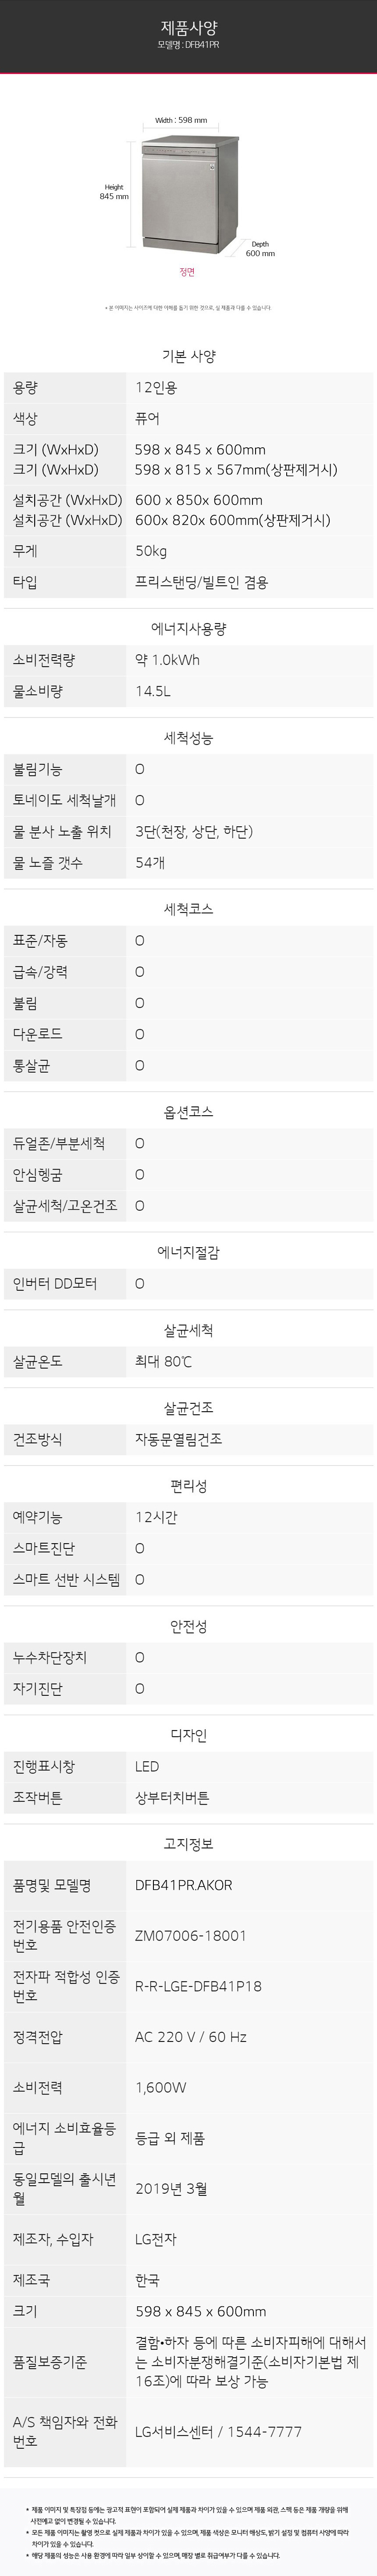Click the pink 정면 caption
This screenshot has height=2576, width=377.
(x=187, y=272)
